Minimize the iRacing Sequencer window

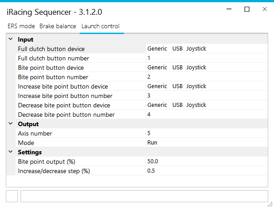pos(229,9)
